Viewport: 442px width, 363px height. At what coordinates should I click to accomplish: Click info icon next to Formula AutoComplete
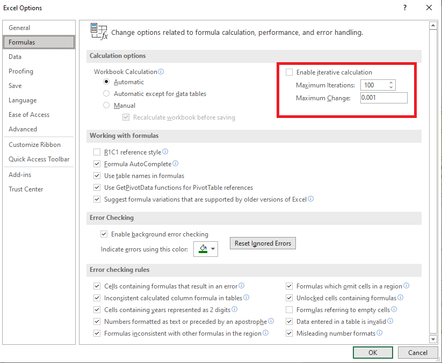(x=175, y=163)
